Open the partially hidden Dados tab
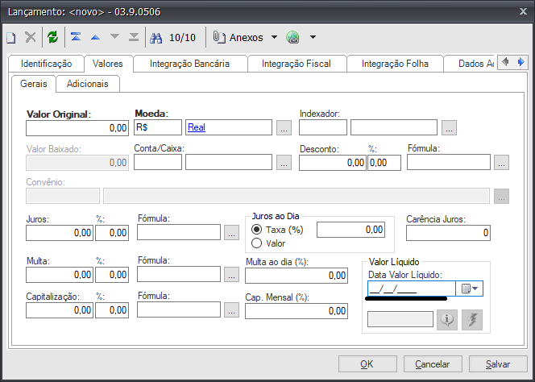 pos(471,64)
